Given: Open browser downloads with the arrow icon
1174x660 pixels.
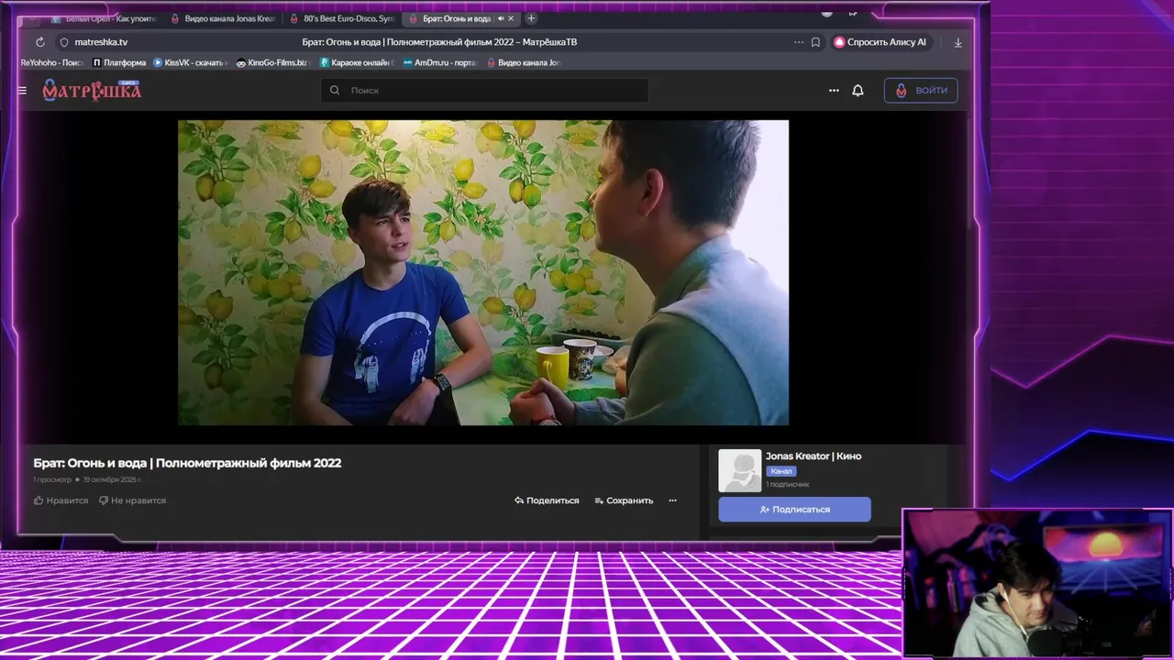Looking at the screenshot, I should [x=958, y=42].
